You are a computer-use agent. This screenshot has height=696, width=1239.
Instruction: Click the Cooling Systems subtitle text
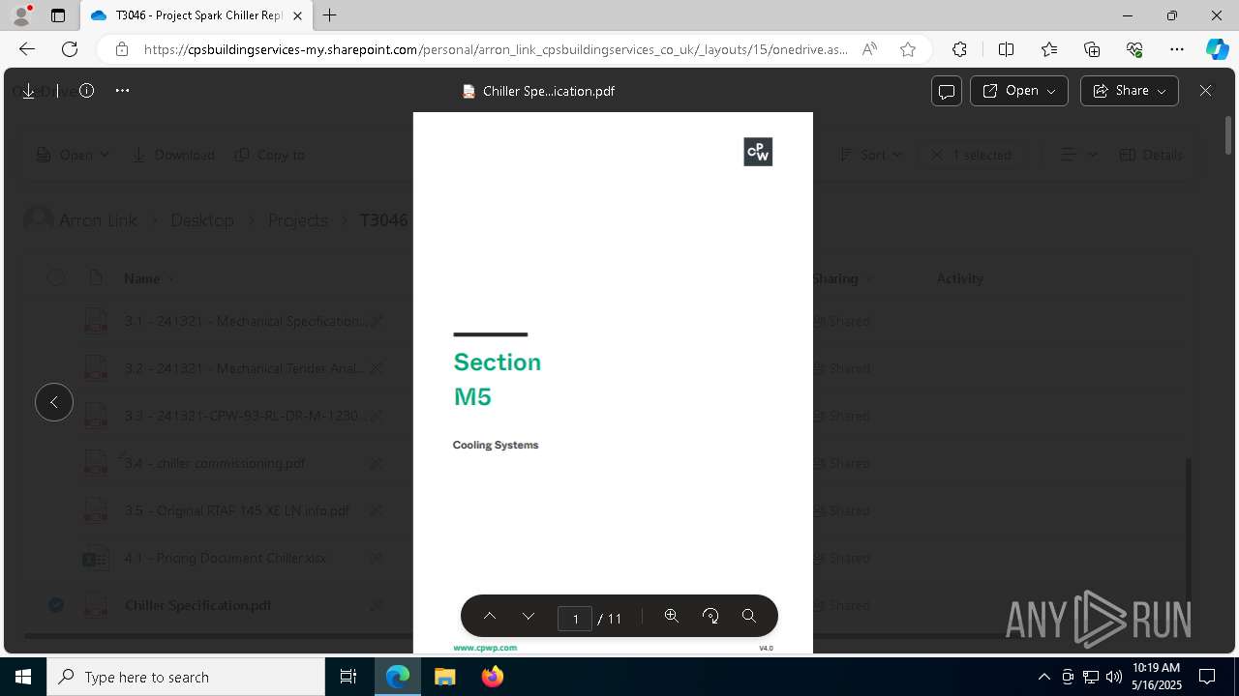[496, 445]
